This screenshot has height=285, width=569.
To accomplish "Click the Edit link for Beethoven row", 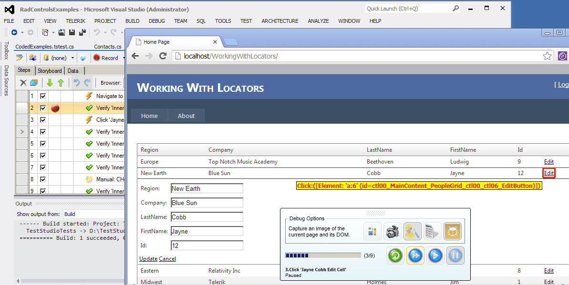I will tap(548, 162).
